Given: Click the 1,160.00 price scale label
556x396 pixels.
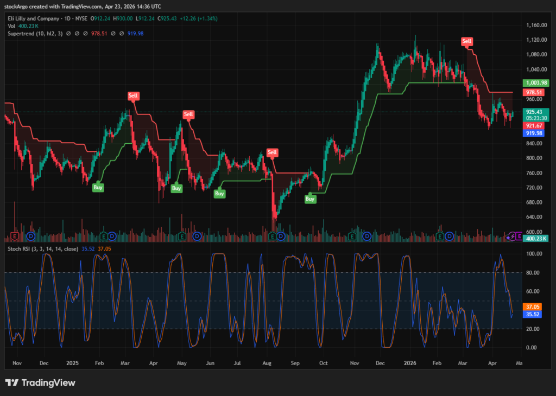Looking at the screenshot, I should tap(536, 25).
